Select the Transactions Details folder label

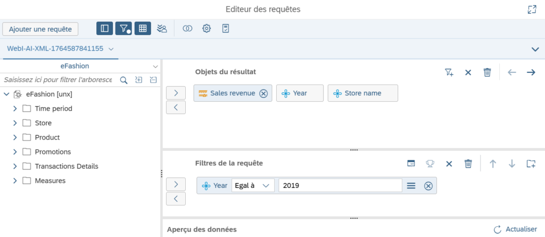tap(67, 166)
